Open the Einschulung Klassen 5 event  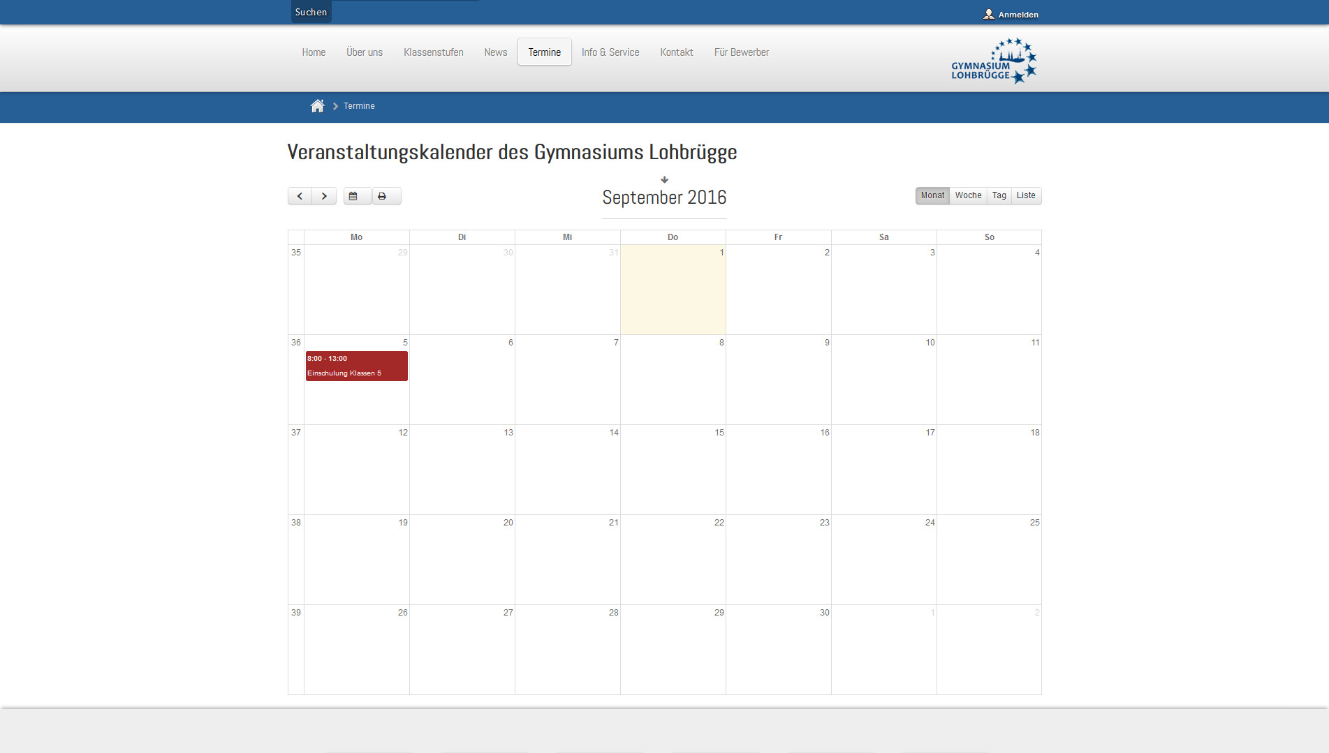(357, 366)
